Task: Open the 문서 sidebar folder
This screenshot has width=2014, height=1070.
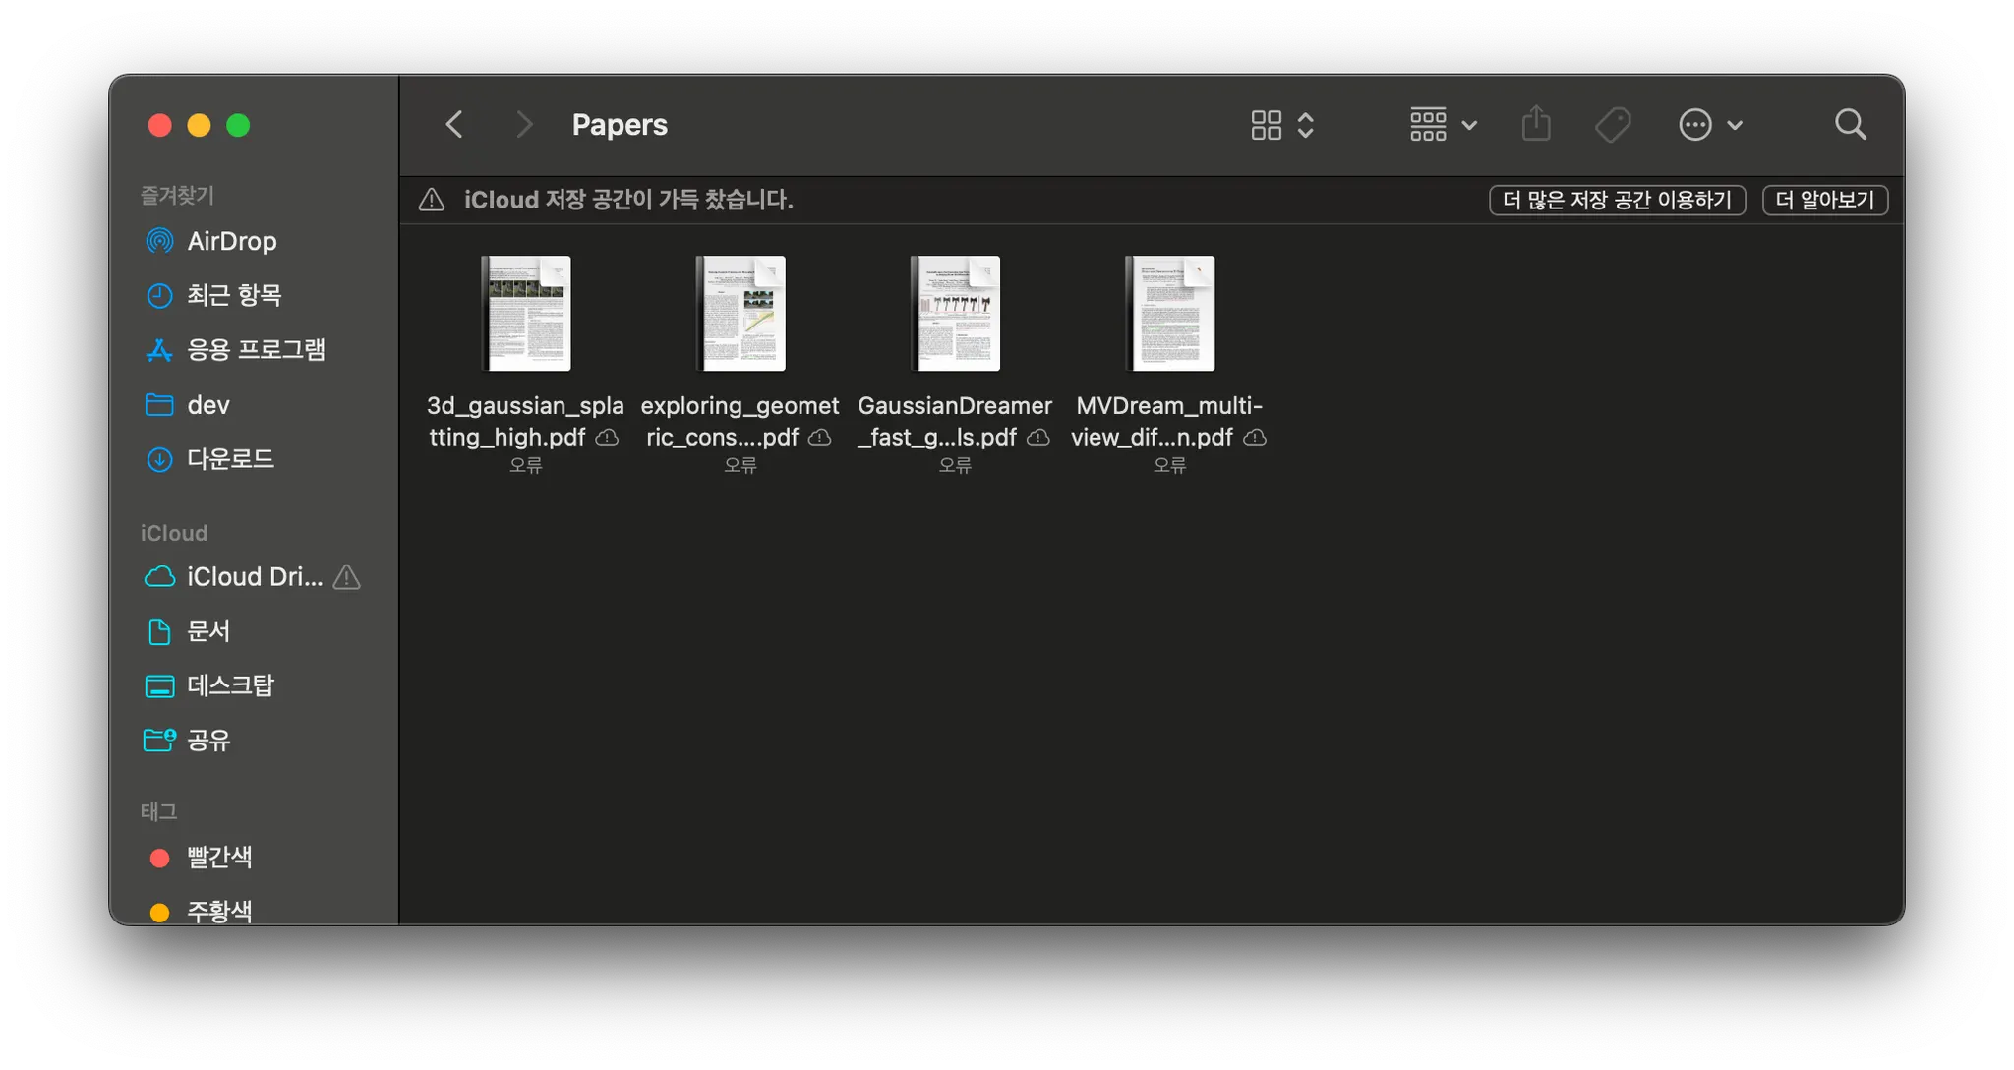Action: (208, 631)
